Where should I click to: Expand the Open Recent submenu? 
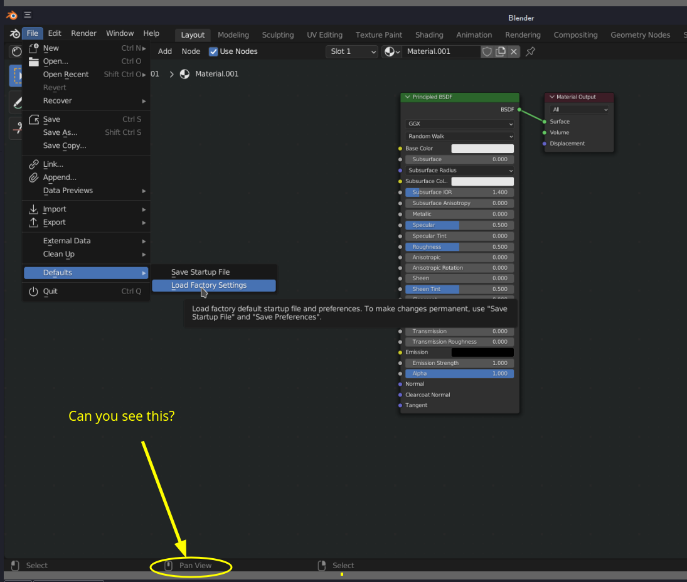click(87, 75)
